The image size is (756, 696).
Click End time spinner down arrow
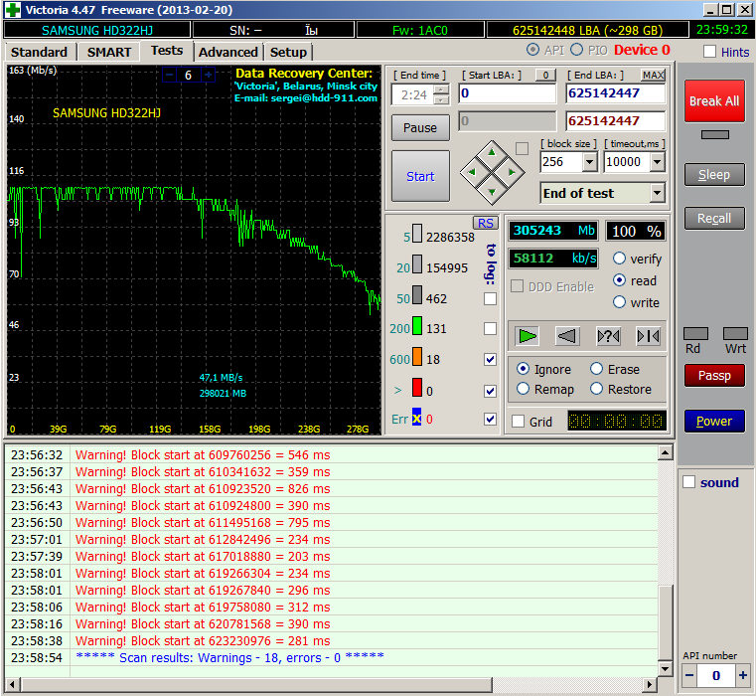coord(441,99)
